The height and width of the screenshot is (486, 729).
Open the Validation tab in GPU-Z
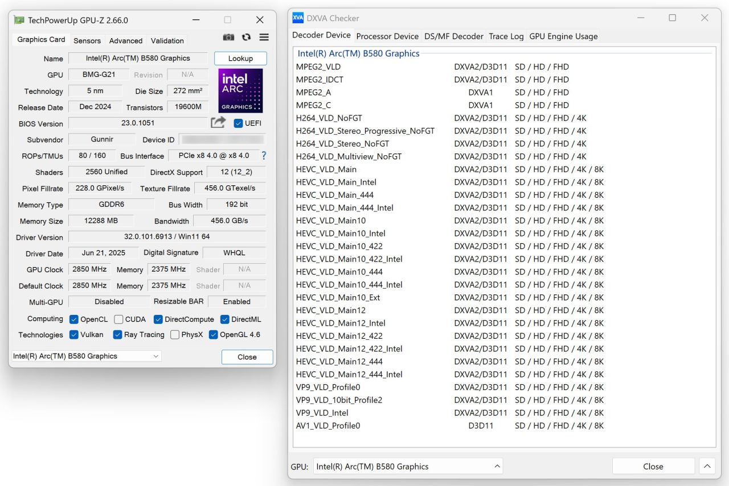click(167, 41)
